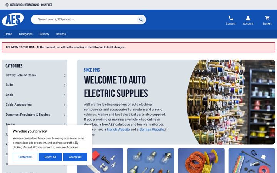
Task: Follow the French Website link
Action: [118, 130]
